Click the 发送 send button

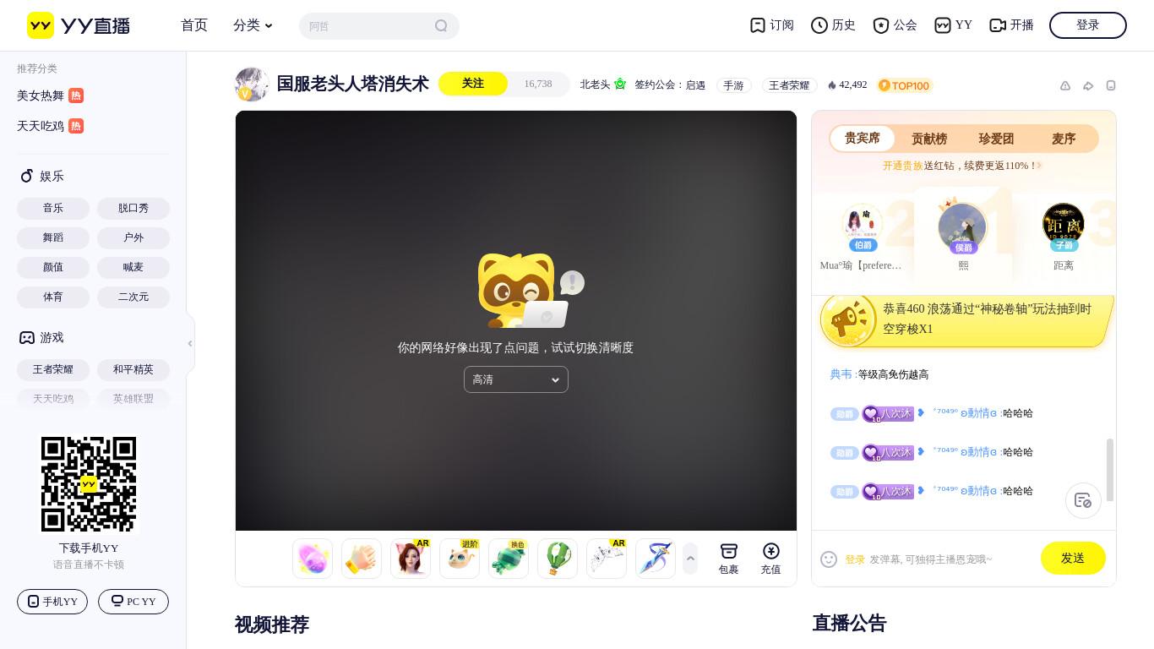1073,558
